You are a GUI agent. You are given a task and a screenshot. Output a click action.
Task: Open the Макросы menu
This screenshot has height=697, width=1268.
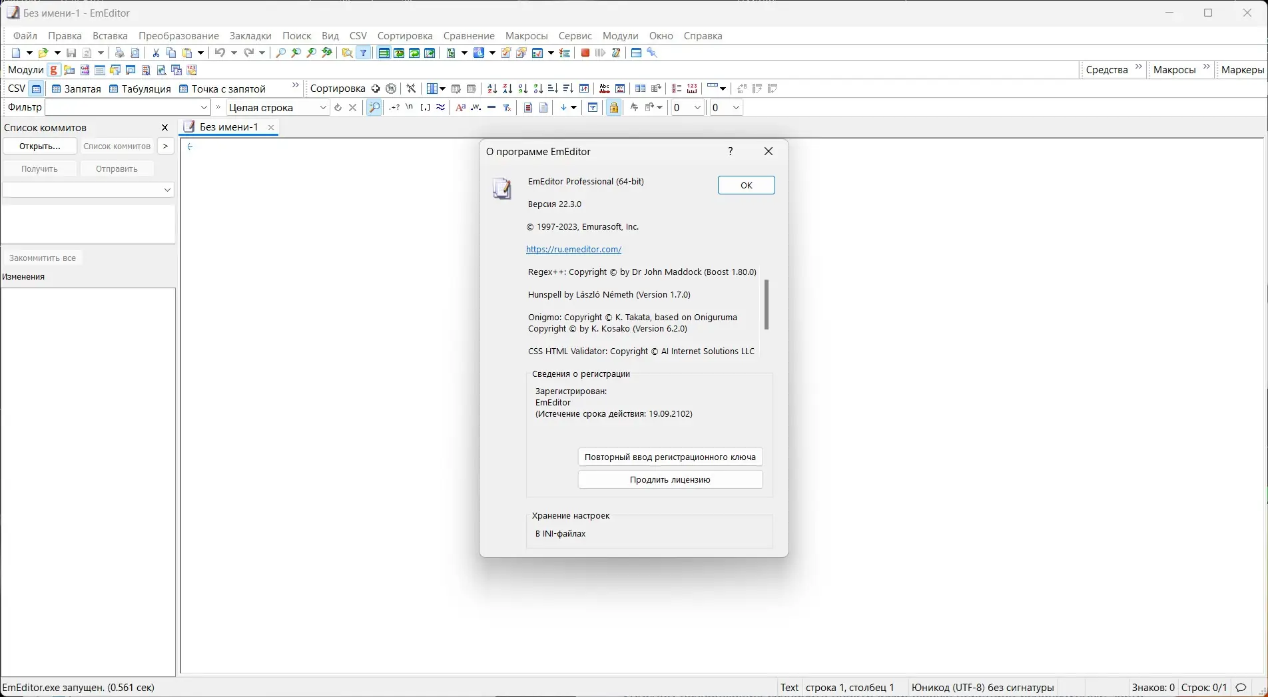[x=526, y=36]
